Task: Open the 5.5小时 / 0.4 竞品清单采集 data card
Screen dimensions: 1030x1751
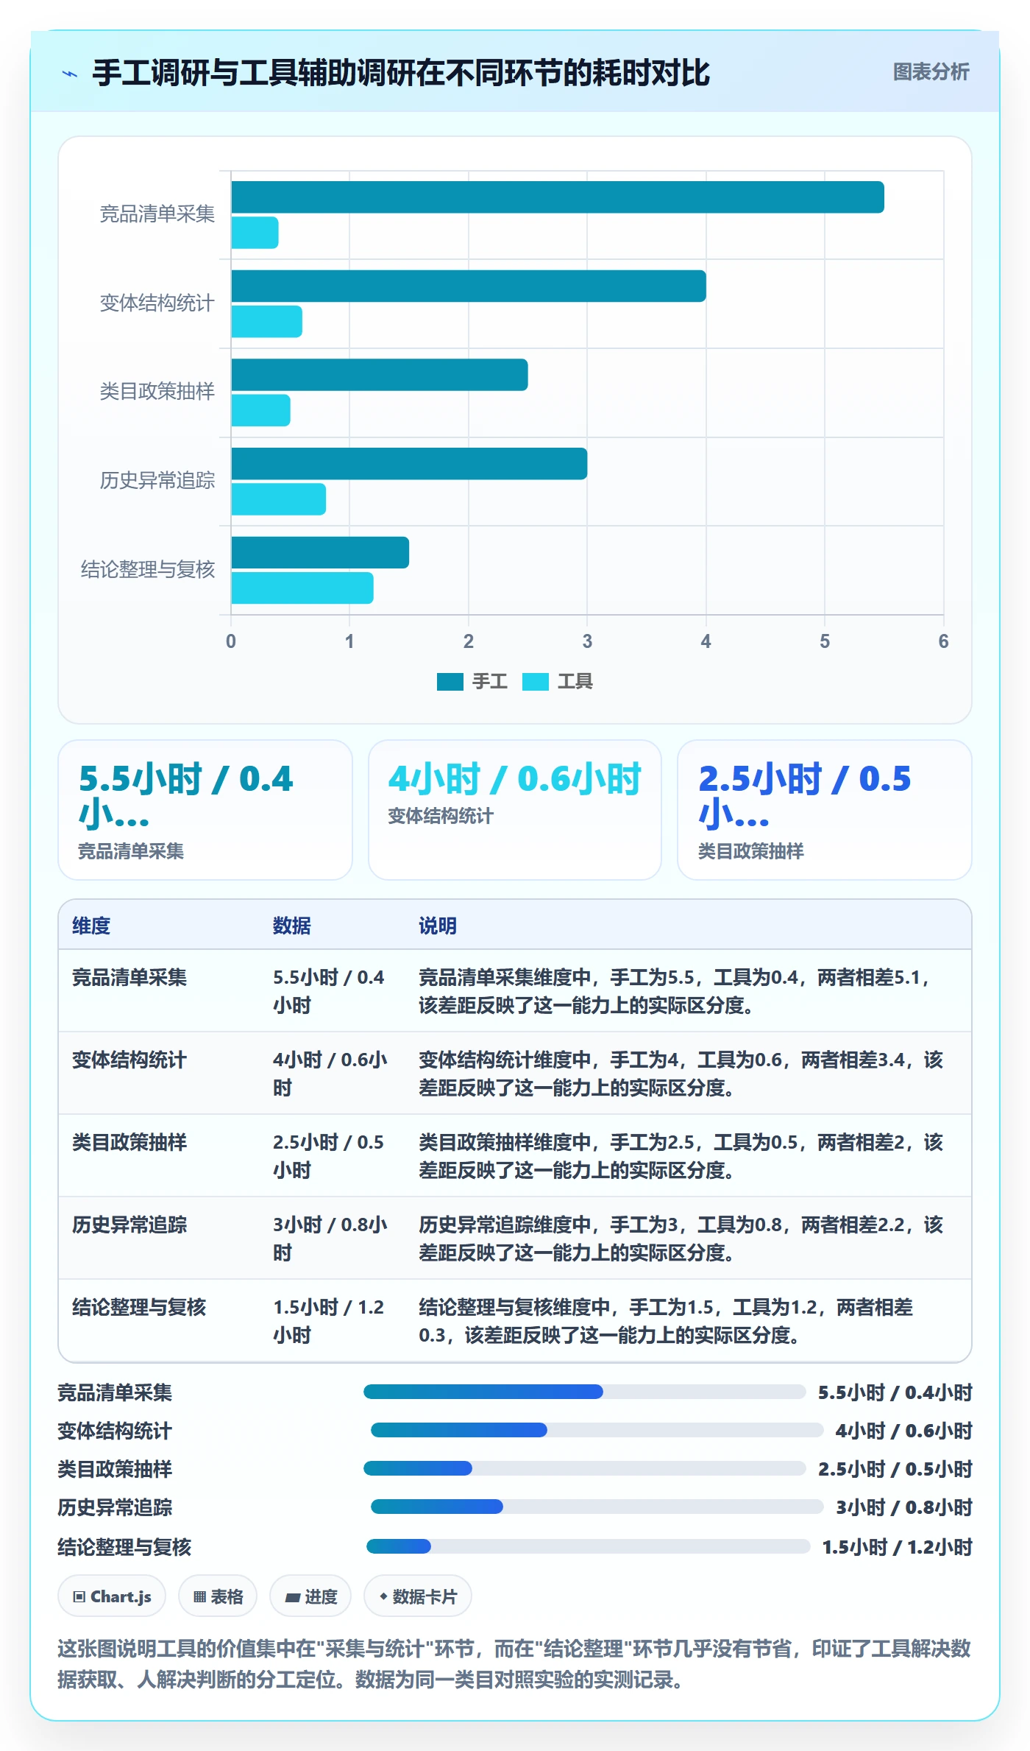Action: [x=205, y=810]
